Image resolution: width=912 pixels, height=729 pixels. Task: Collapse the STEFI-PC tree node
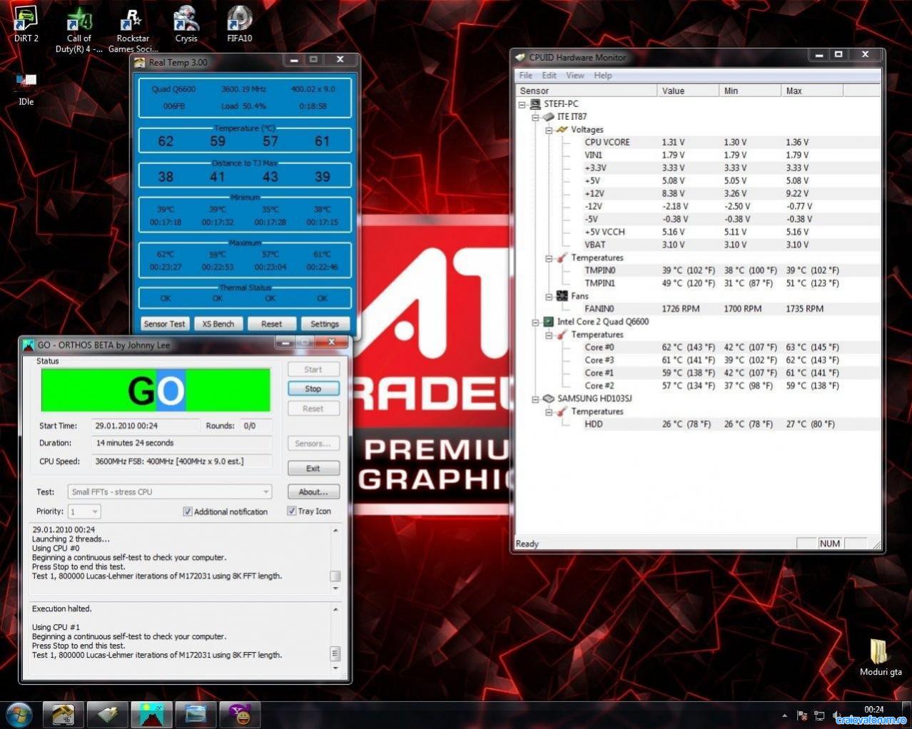tap(522, 104)
